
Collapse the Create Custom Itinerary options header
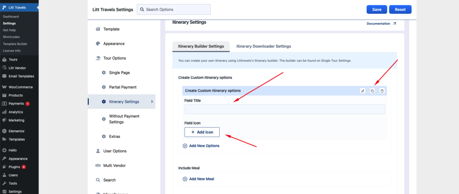tap(269, 91)
